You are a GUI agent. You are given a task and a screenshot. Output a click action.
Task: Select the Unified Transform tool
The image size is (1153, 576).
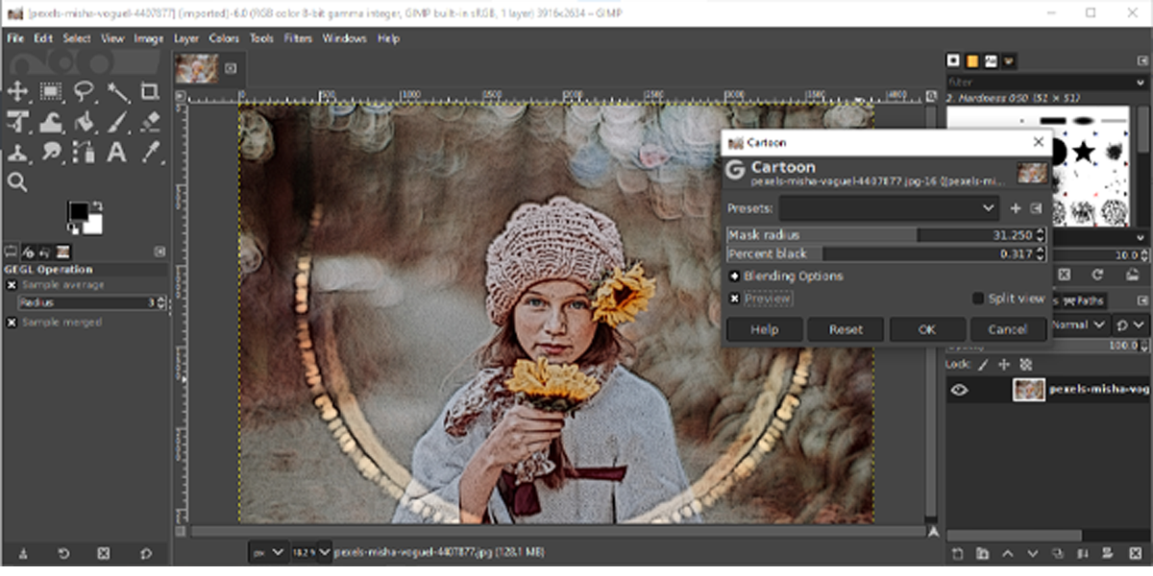[x=17, y=122]
